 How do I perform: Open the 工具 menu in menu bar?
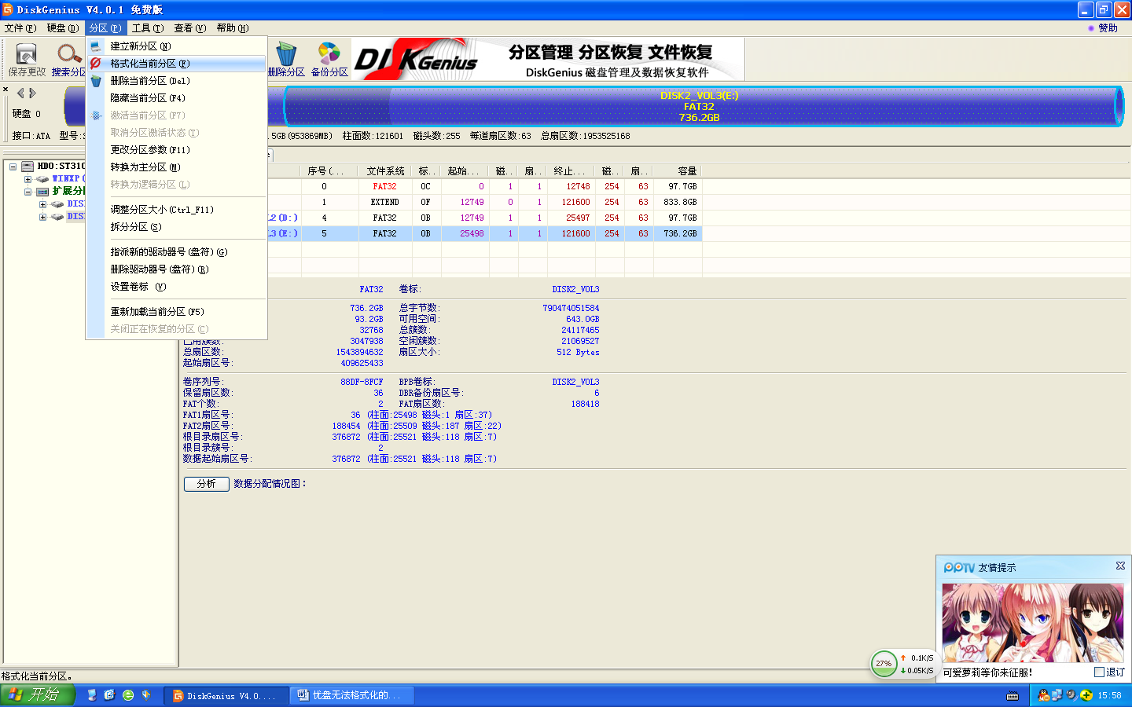tap(147, 28)
